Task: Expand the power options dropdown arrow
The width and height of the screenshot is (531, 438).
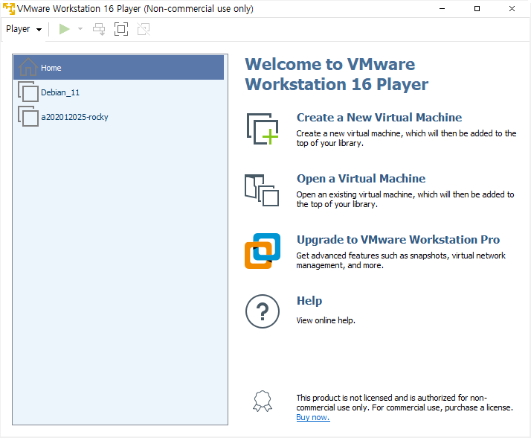Action: [x=80, y=29]
